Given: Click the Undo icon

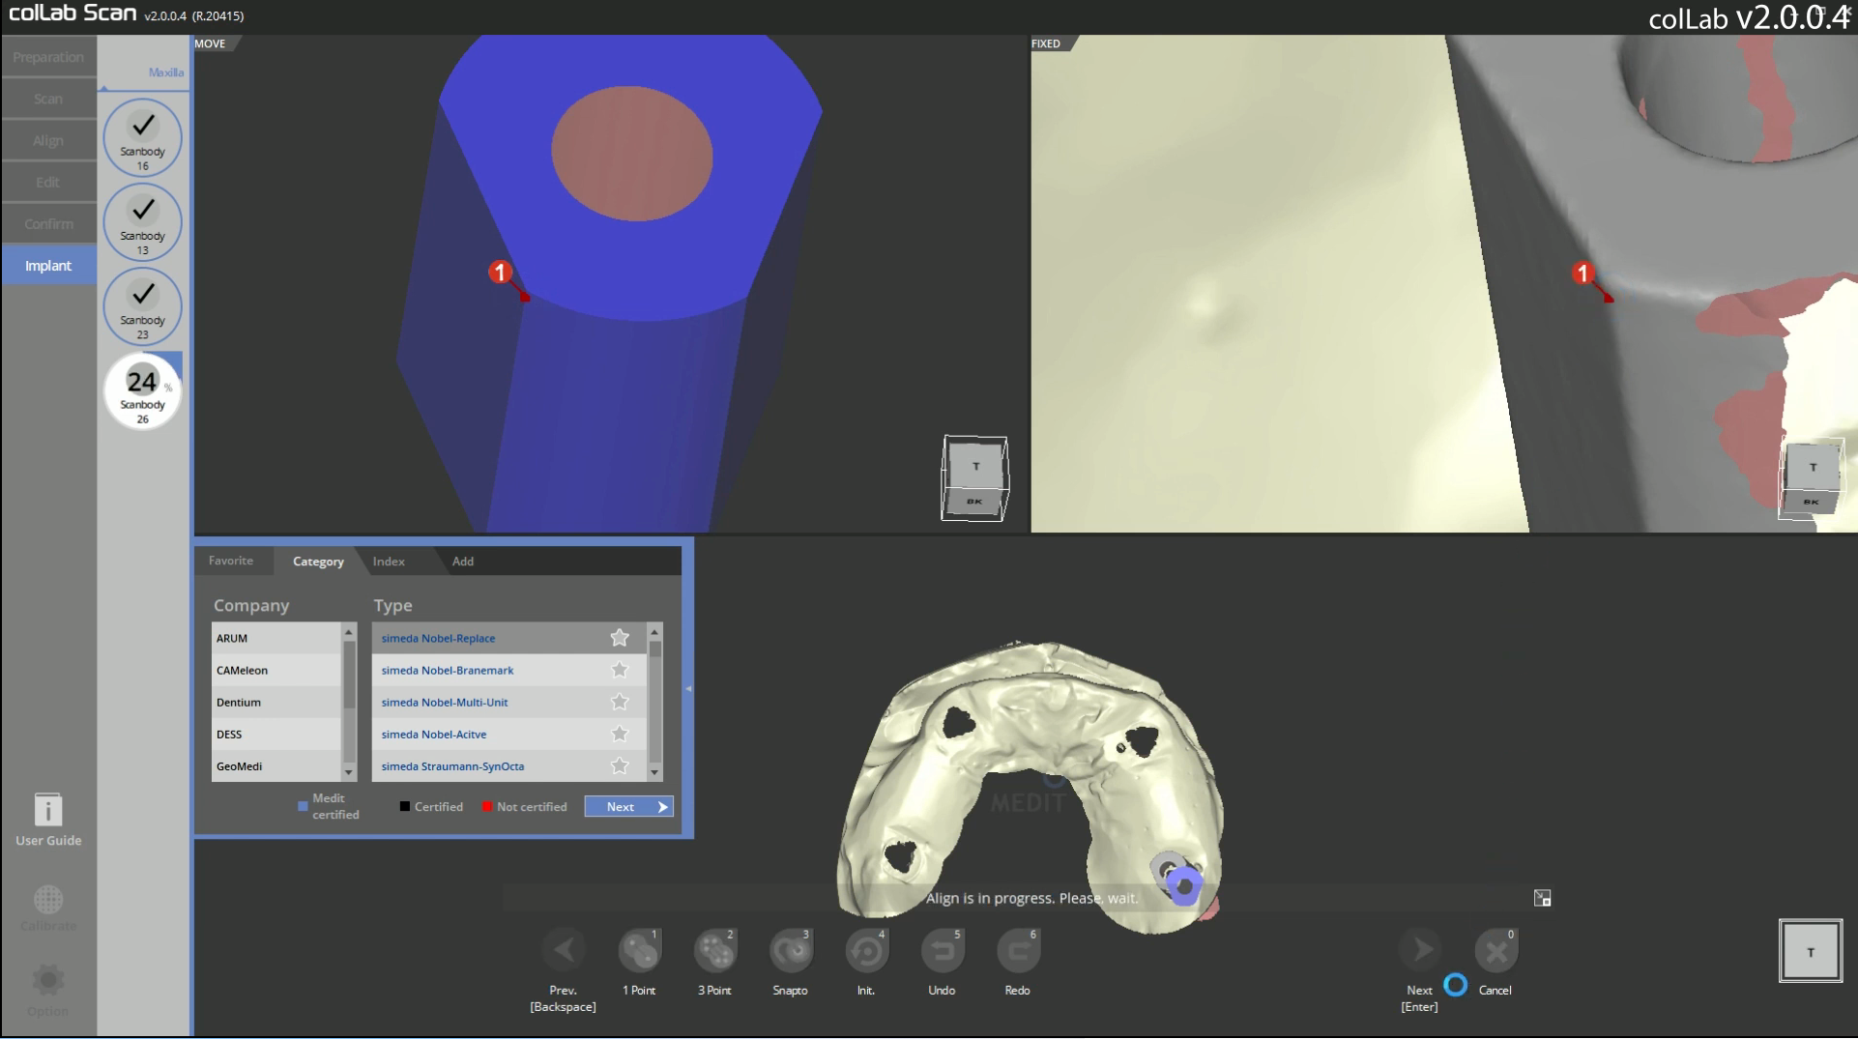Looking at the screenshot, I should point(942,951).
